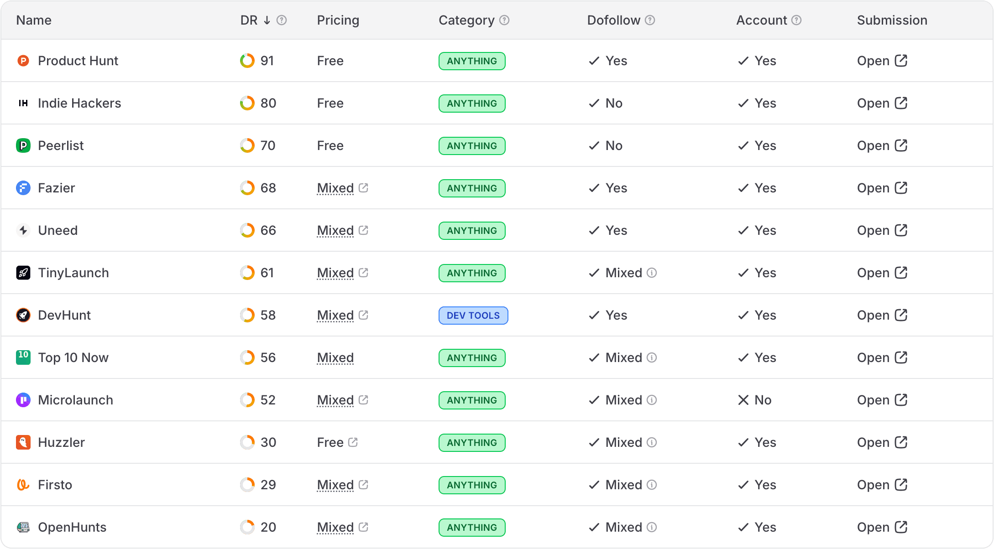Click the Indie Hackers ANYTHING category badge

(471, 104)
